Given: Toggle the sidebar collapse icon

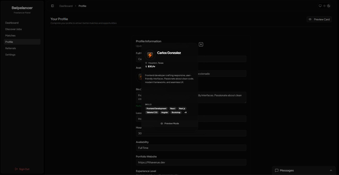Looking at the screenshot, I should point(52,6).
